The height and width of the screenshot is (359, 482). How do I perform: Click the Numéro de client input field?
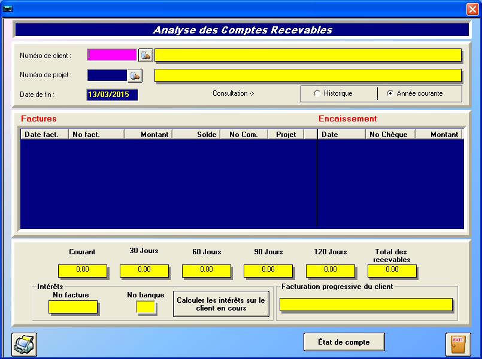coord(112,55)
